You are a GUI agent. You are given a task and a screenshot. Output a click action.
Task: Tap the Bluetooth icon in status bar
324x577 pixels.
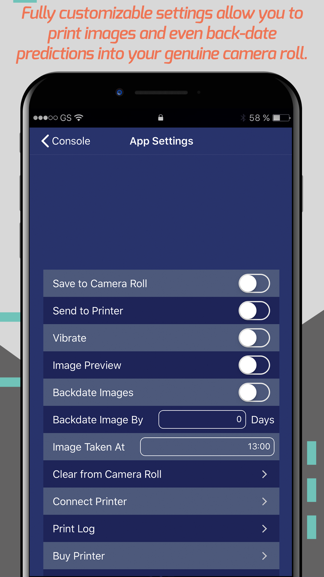243,117
